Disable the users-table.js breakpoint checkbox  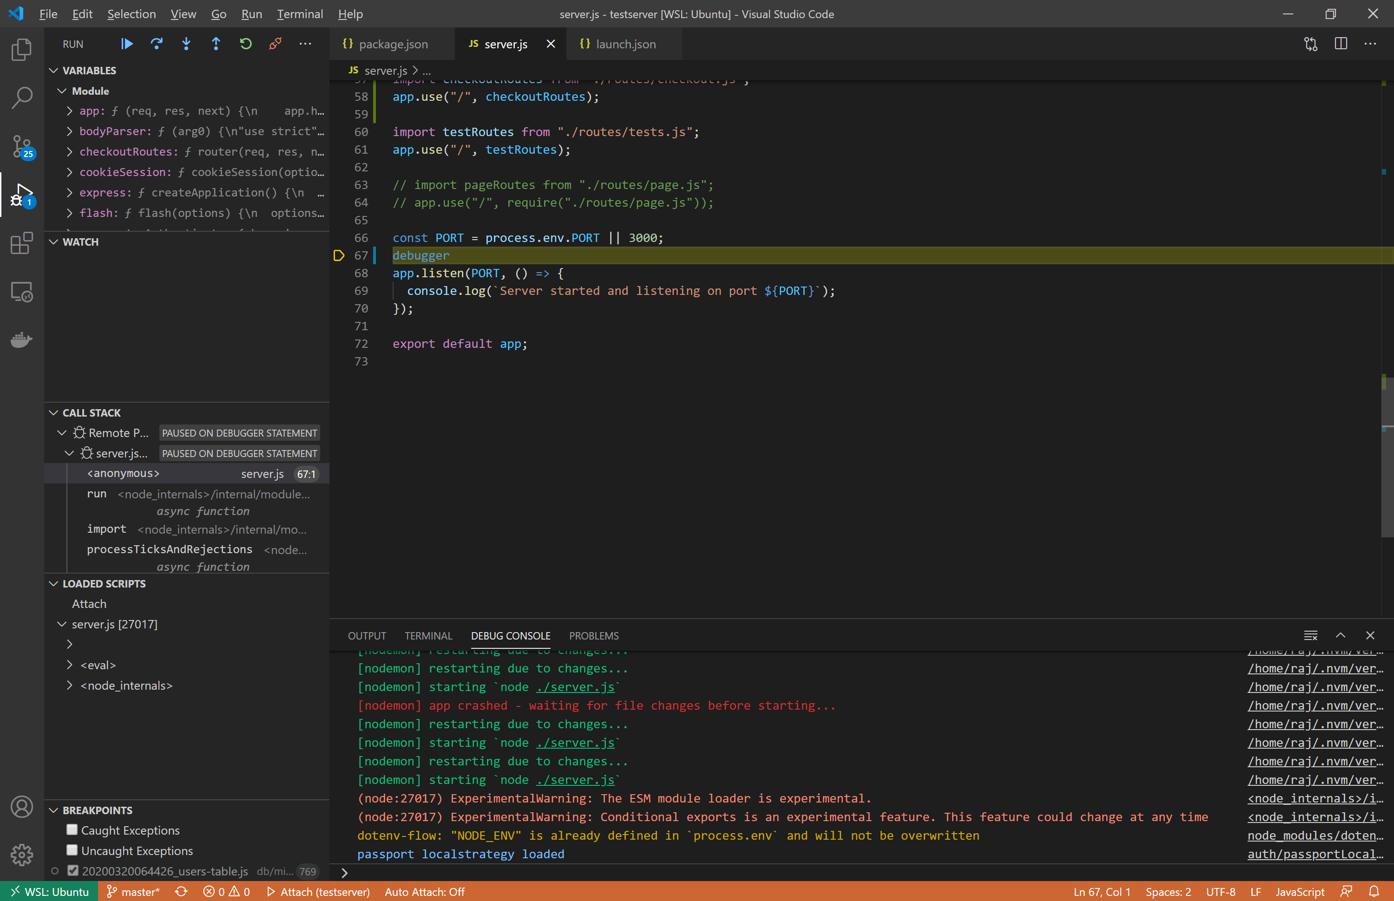point(72,870)
